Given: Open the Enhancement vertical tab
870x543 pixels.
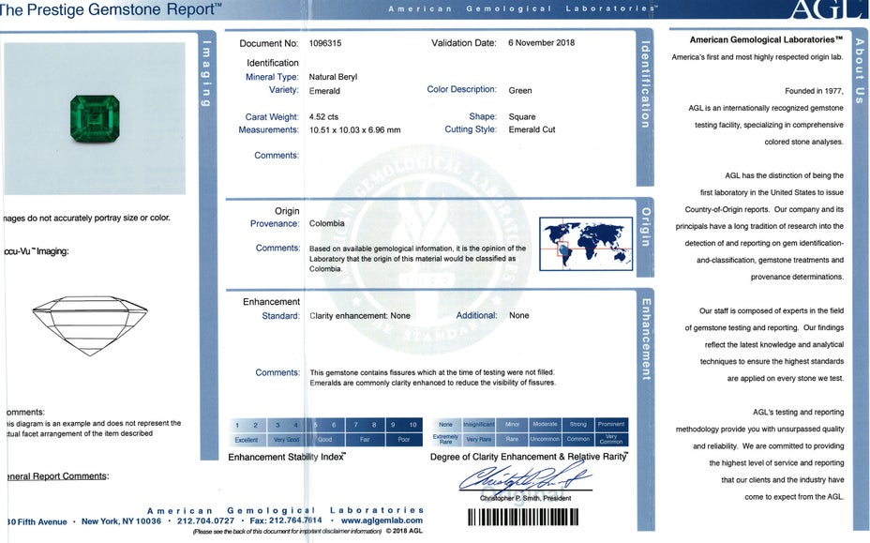Looking at the screenshot, I should pyautogui.click(x=645, y=339).
